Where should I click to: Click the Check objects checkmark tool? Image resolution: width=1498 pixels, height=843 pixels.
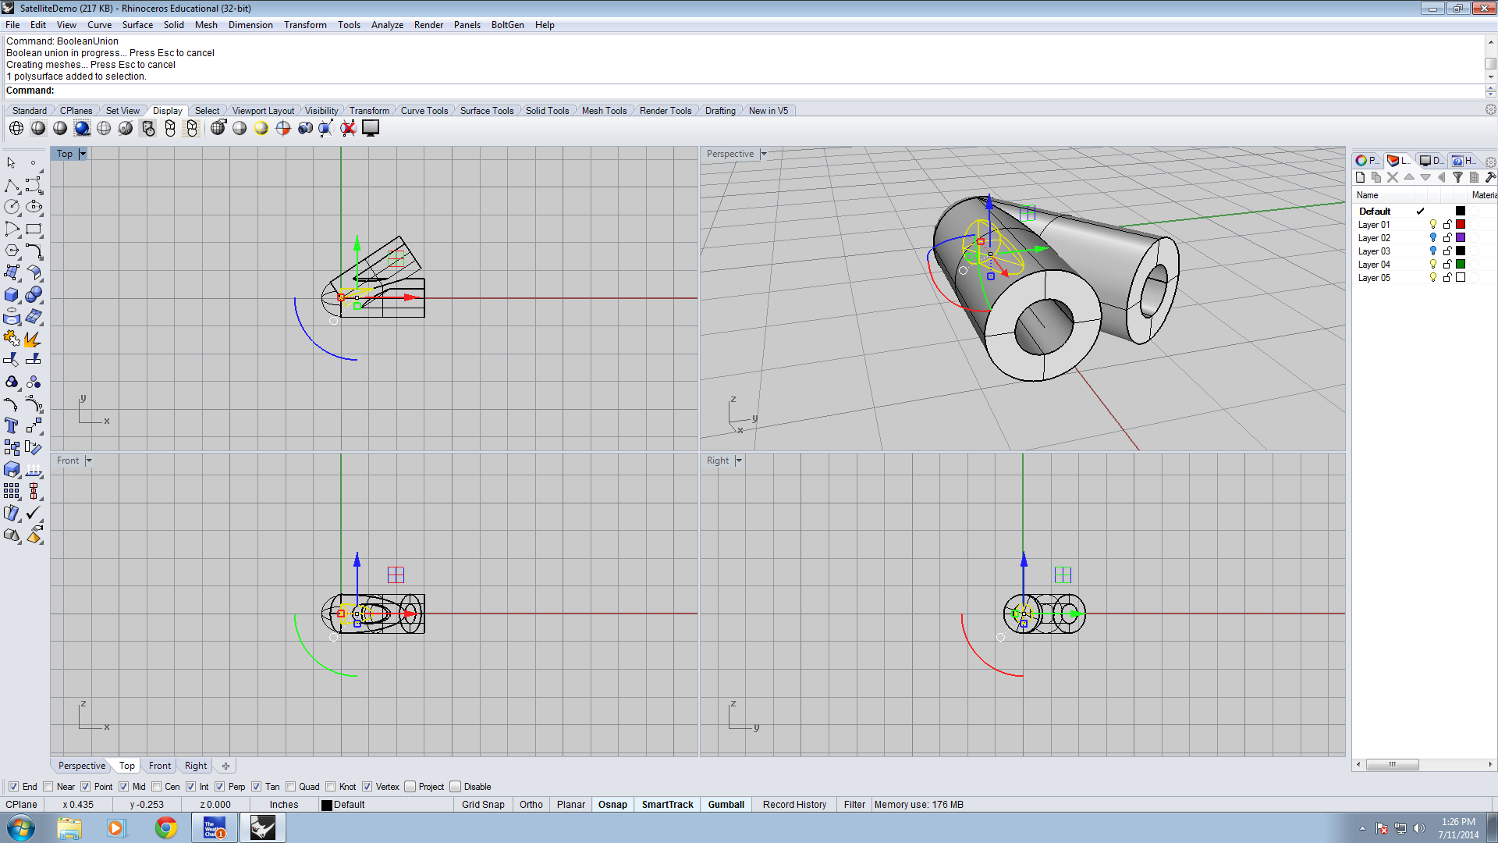[34, 513]
